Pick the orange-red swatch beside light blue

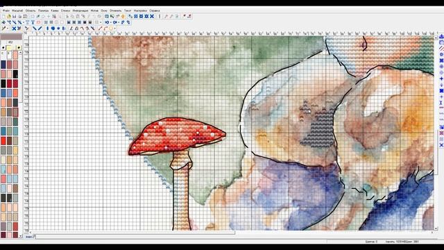click(15, 92)
